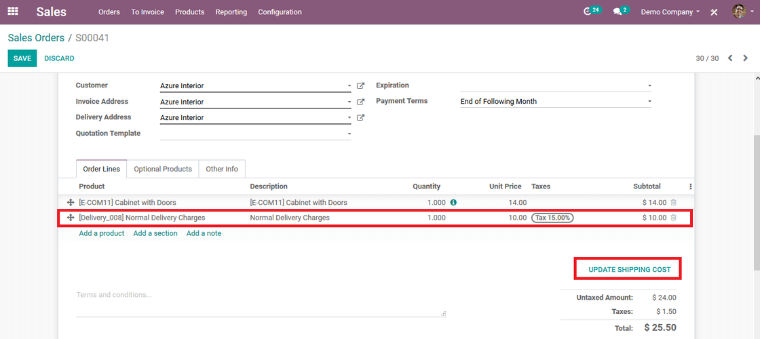This screenshot has width=760, height=339.
Task: Click the Update Shipping Cost button
Action: (x=630, y=270)
